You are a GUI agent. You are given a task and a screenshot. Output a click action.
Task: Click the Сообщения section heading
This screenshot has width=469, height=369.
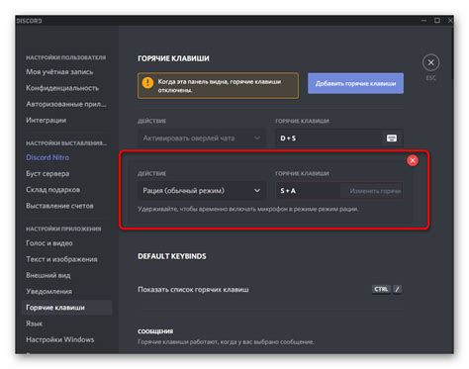pos(155,331)
